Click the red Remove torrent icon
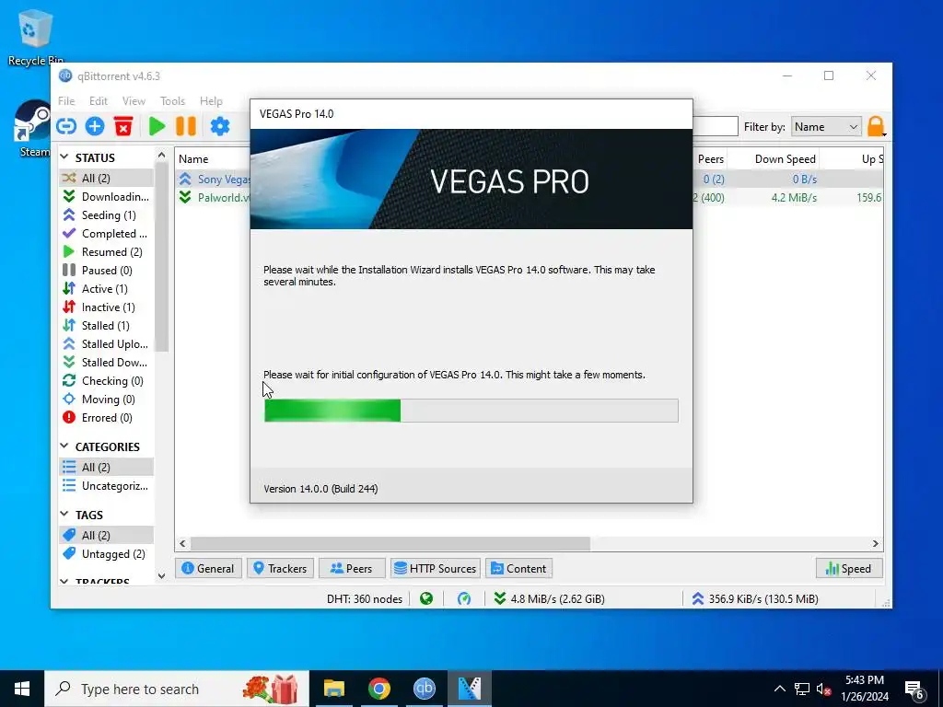Screen dimensions: 943x707 click(x=123, y=126)
